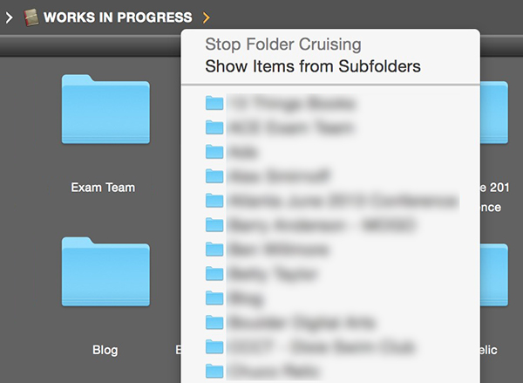Click the book icon beside Works in Progress
Screen dimensions: 523x383
pos(31,17)
